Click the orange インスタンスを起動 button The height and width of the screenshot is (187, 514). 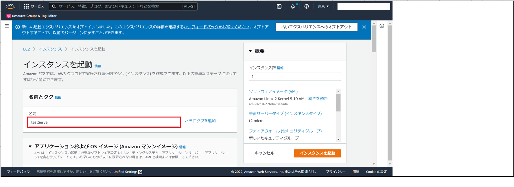pos(317,153)
